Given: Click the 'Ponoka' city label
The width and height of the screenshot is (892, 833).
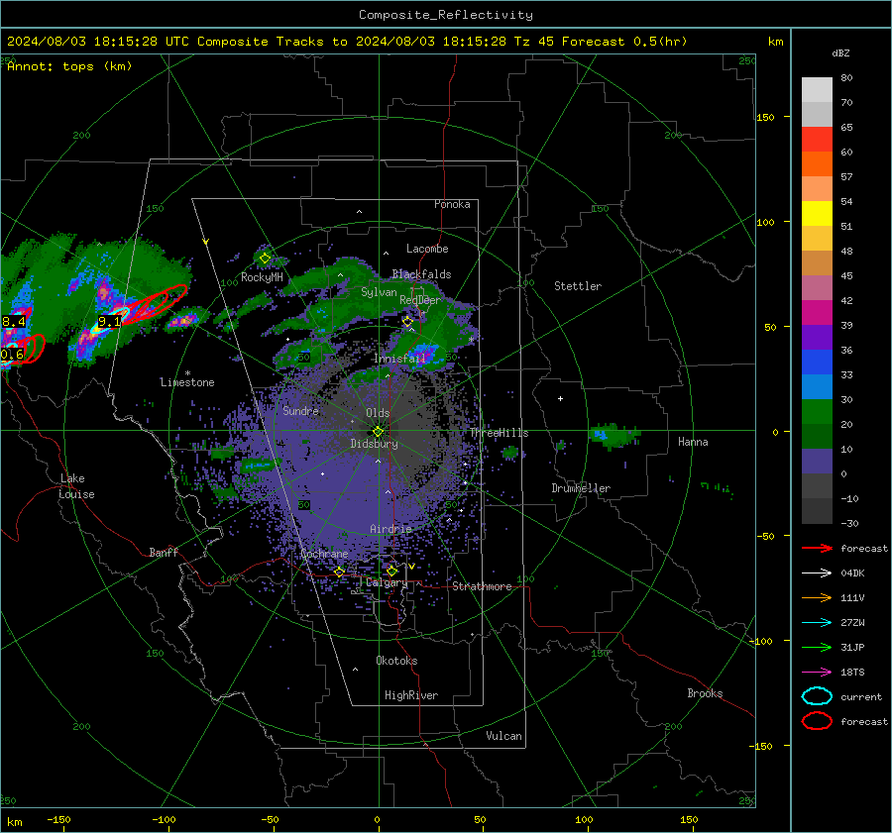Looking at the screenshot, I should pyautogui.click(x=452, y=204).
